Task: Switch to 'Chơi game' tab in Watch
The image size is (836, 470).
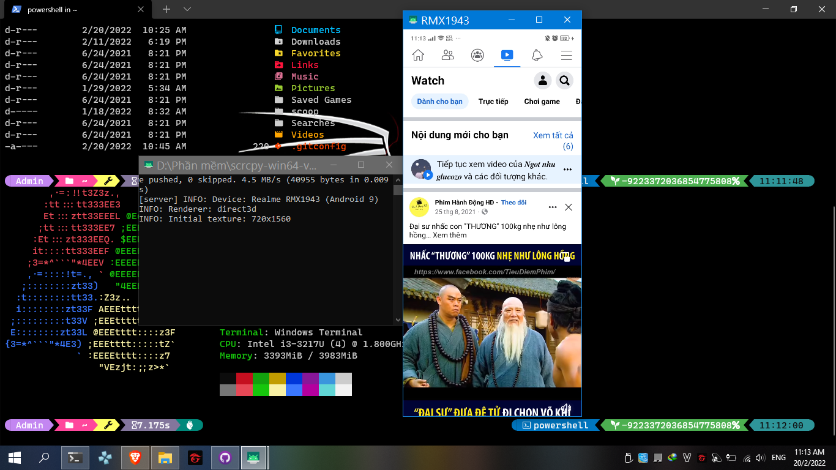Action: [x=542, y=102]
